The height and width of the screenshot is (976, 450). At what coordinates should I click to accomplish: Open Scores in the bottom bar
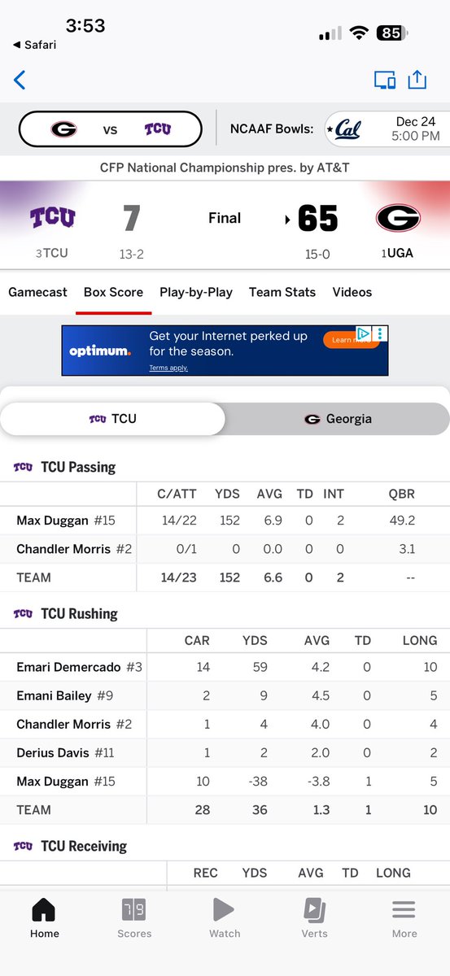[x=134, y=918]
